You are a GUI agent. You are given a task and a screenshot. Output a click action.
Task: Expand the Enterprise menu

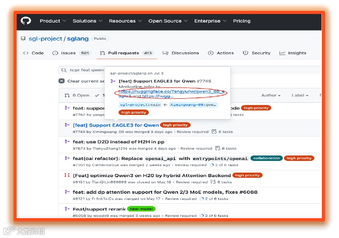[210, 21]
